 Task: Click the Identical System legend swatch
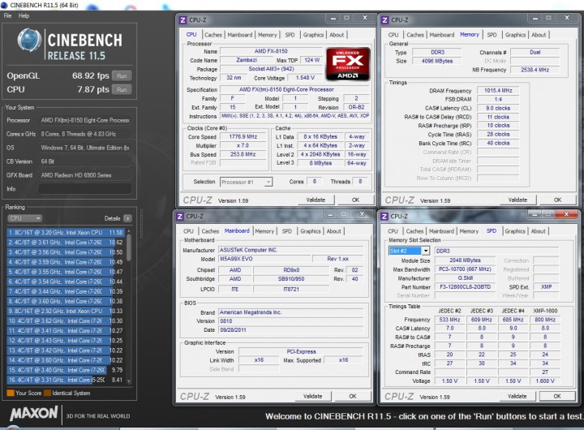[x=47, y=393]
